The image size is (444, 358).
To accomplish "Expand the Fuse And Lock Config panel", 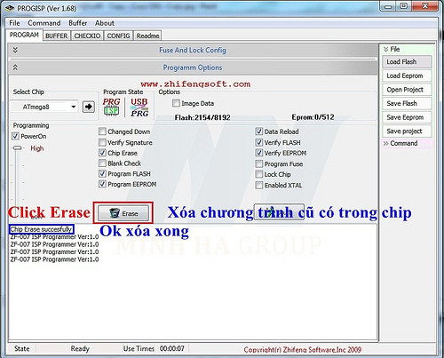I will click(x=15, y=50).
